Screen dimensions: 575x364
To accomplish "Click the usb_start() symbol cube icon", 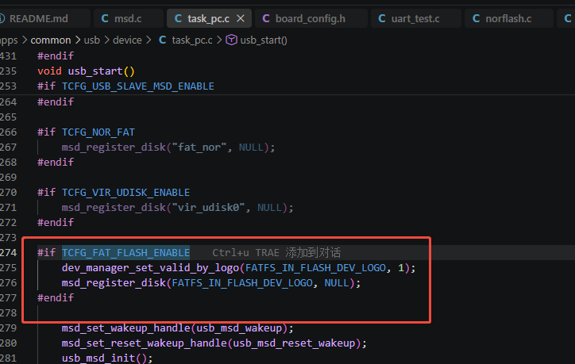I will 231,40.
